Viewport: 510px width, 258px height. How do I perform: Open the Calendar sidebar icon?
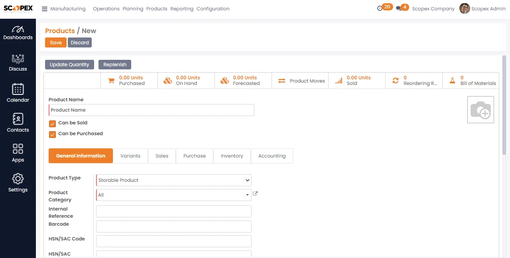[x=18, y=89]
